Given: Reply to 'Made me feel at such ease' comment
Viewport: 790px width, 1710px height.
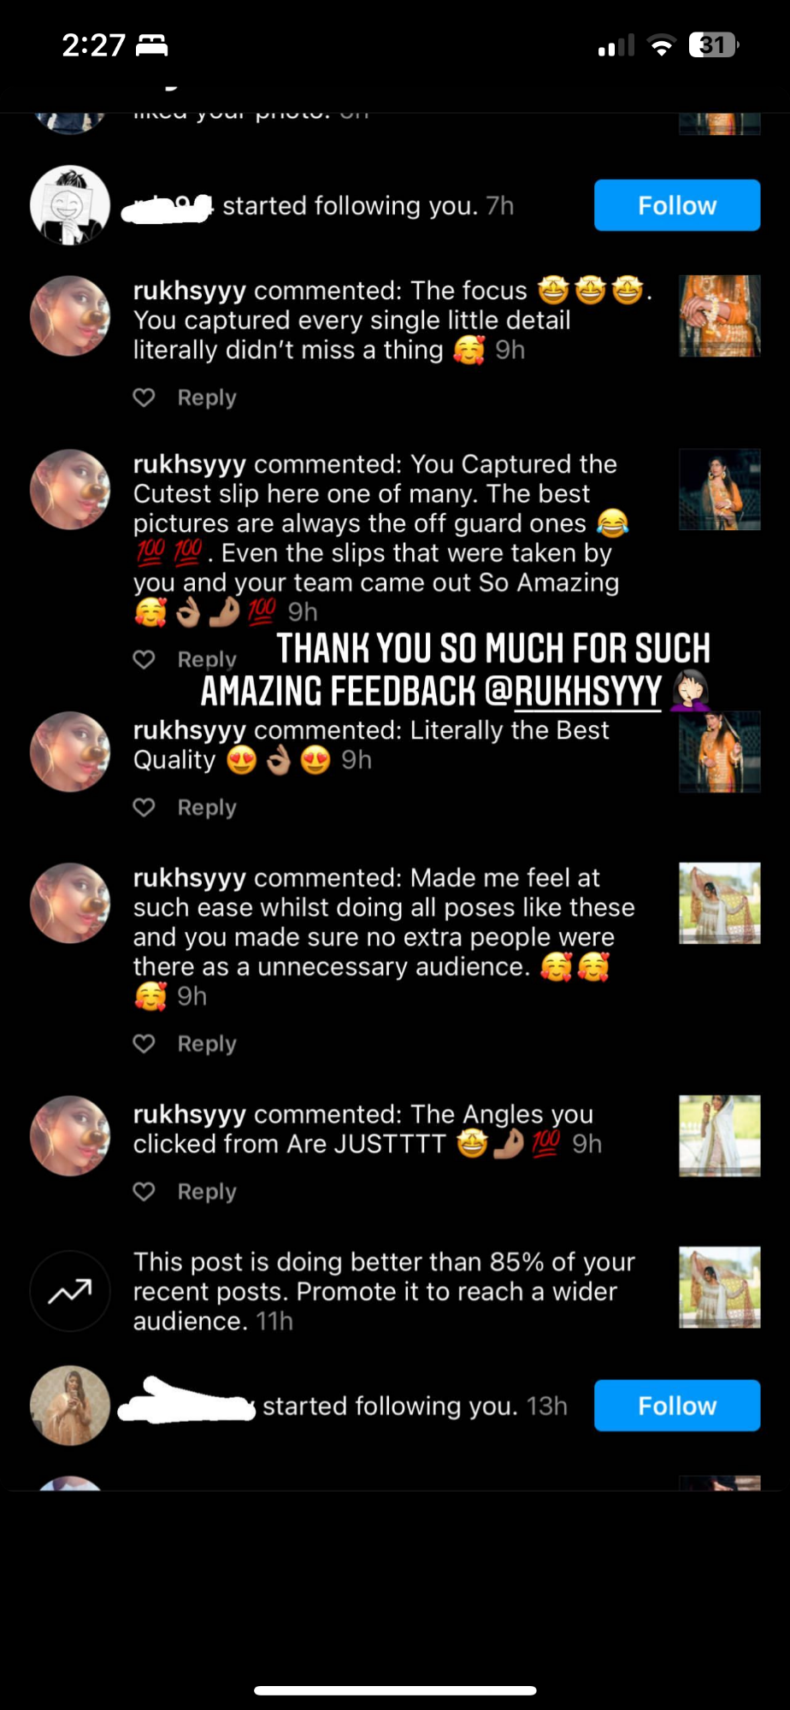Looking at the screenshot, I should click(x=207, y=1043).
